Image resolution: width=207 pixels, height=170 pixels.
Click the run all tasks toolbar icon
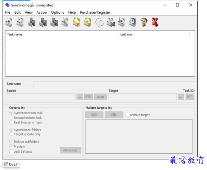[20, 22]
